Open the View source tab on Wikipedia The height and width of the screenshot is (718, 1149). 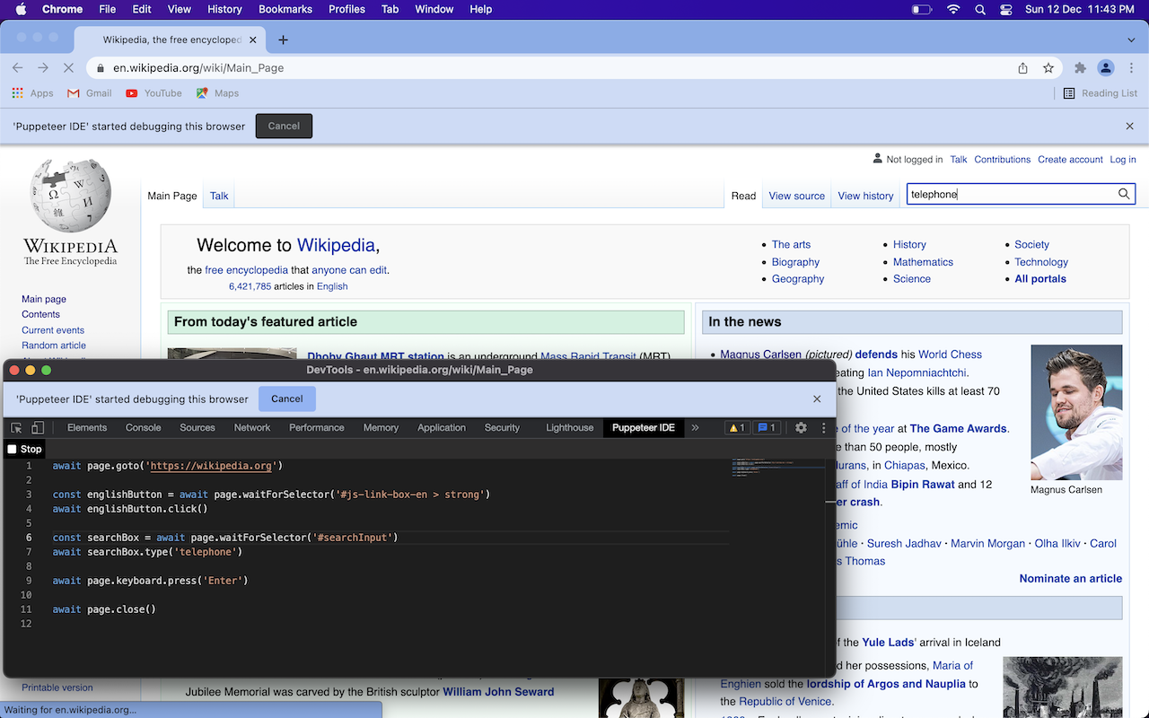pyautogui.click(x=796, y=196)
